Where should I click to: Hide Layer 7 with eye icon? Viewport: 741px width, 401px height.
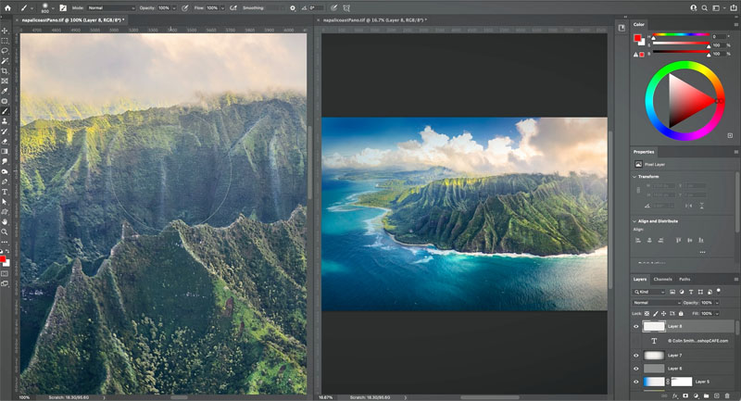pyautogui.click(x=636, y=356)
